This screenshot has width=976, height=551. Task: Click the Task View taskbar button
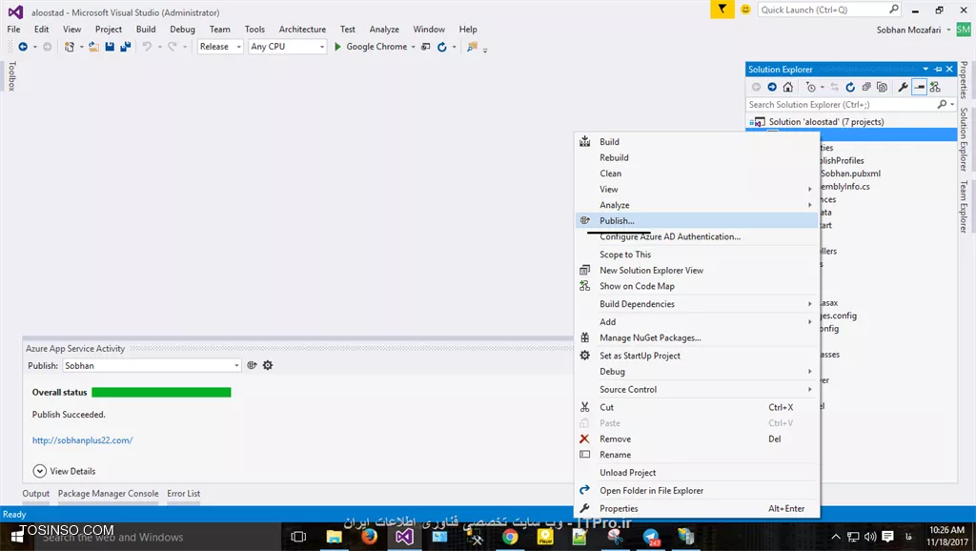298,536
